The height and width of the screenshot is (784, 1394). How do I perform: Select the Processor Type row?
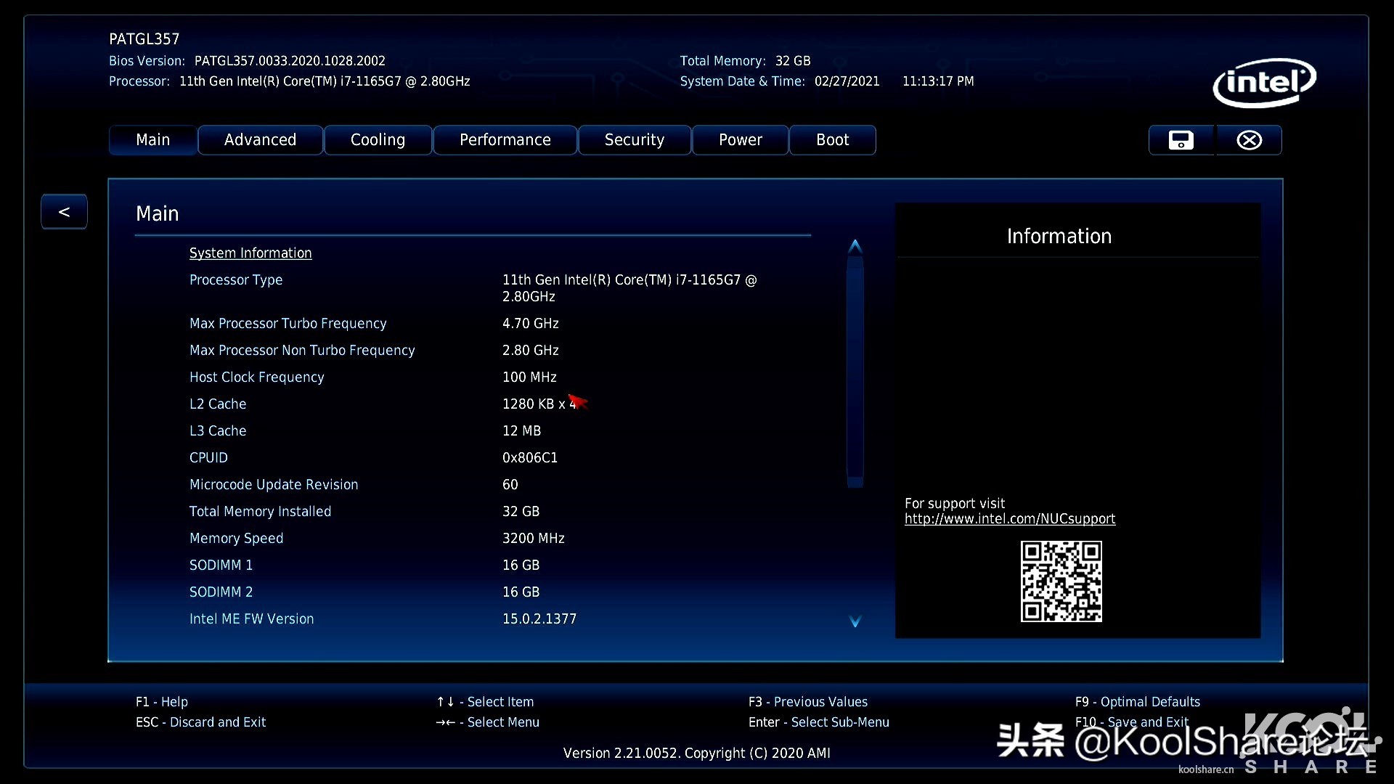coord(236,279)
